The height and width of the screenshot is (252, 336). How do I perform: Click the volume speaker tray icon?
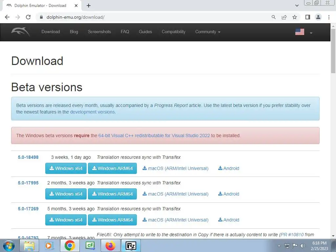pos(303,246)
